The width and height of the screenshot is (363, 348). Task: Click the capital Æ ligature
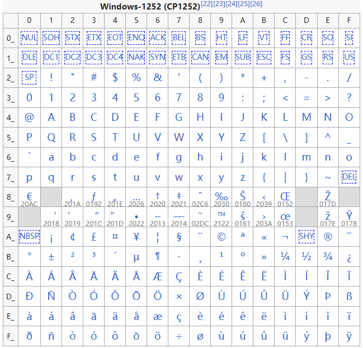158,277
